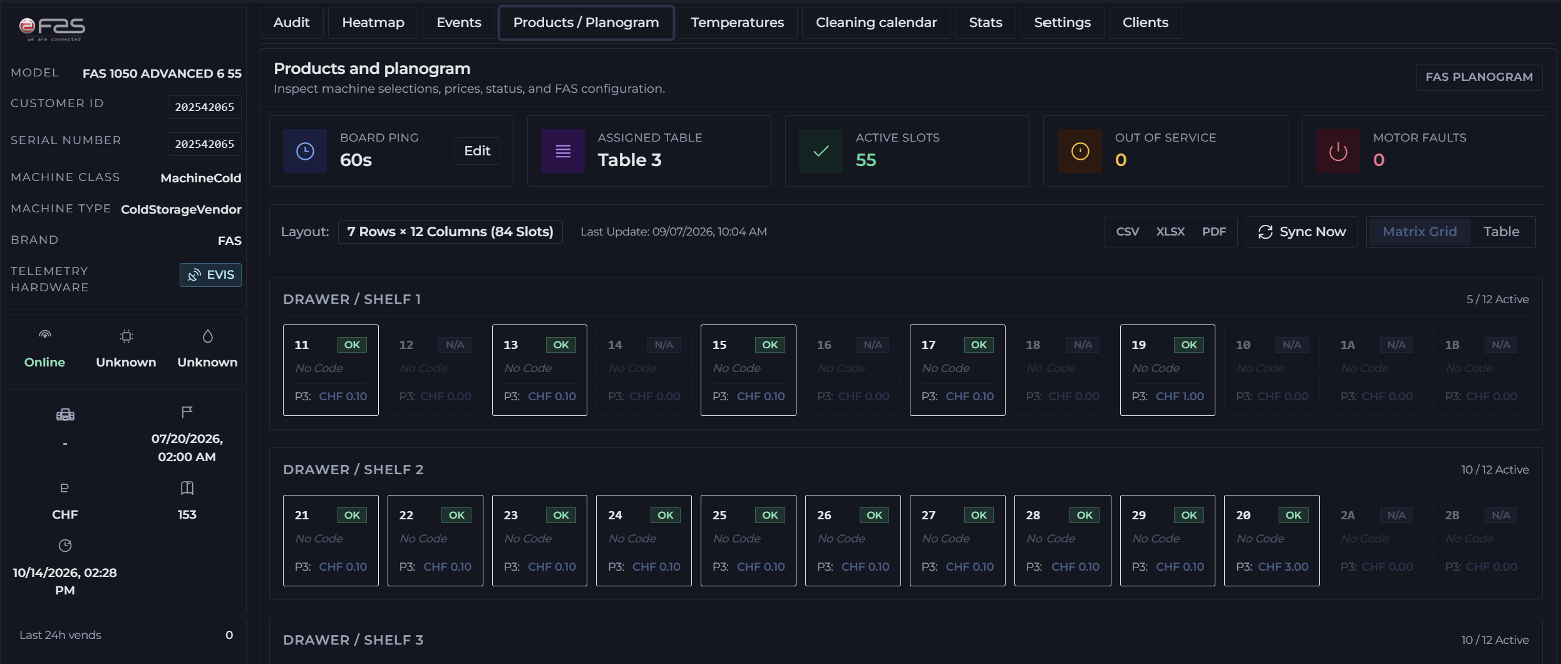Click the Out of Service warning icon
Screen dimensions: 1561x664
pyautogui.click(x=1080, y=151)
